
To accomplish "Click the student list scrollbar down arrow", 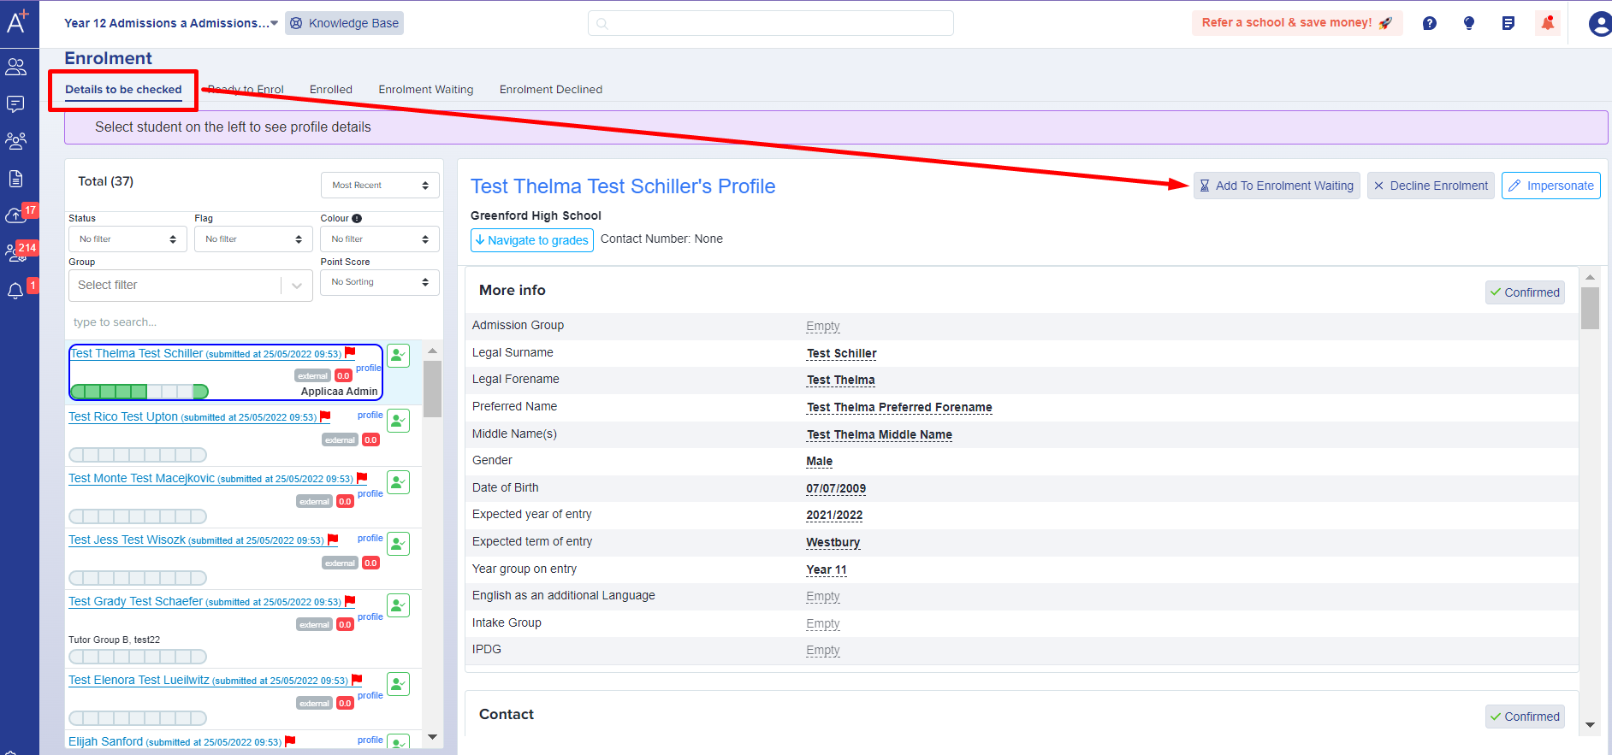I will click(x=432, y=737).
